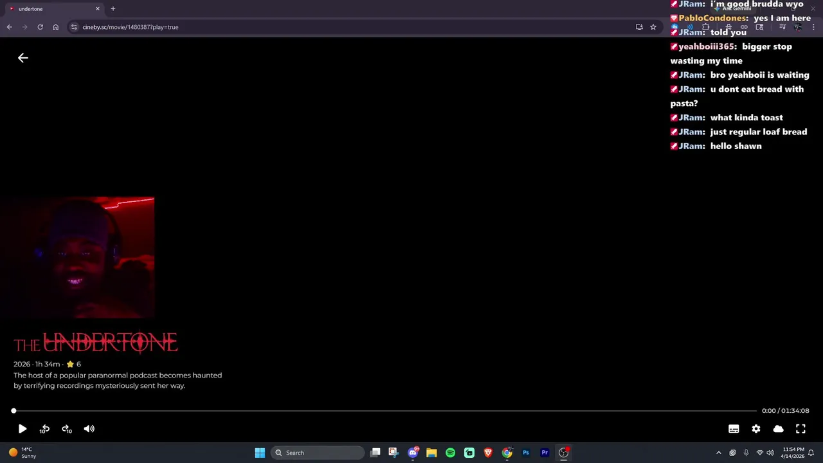This screenshot has height=463, width=823.
Task: Open Task View from the taskbar
Action: [375, 453]
